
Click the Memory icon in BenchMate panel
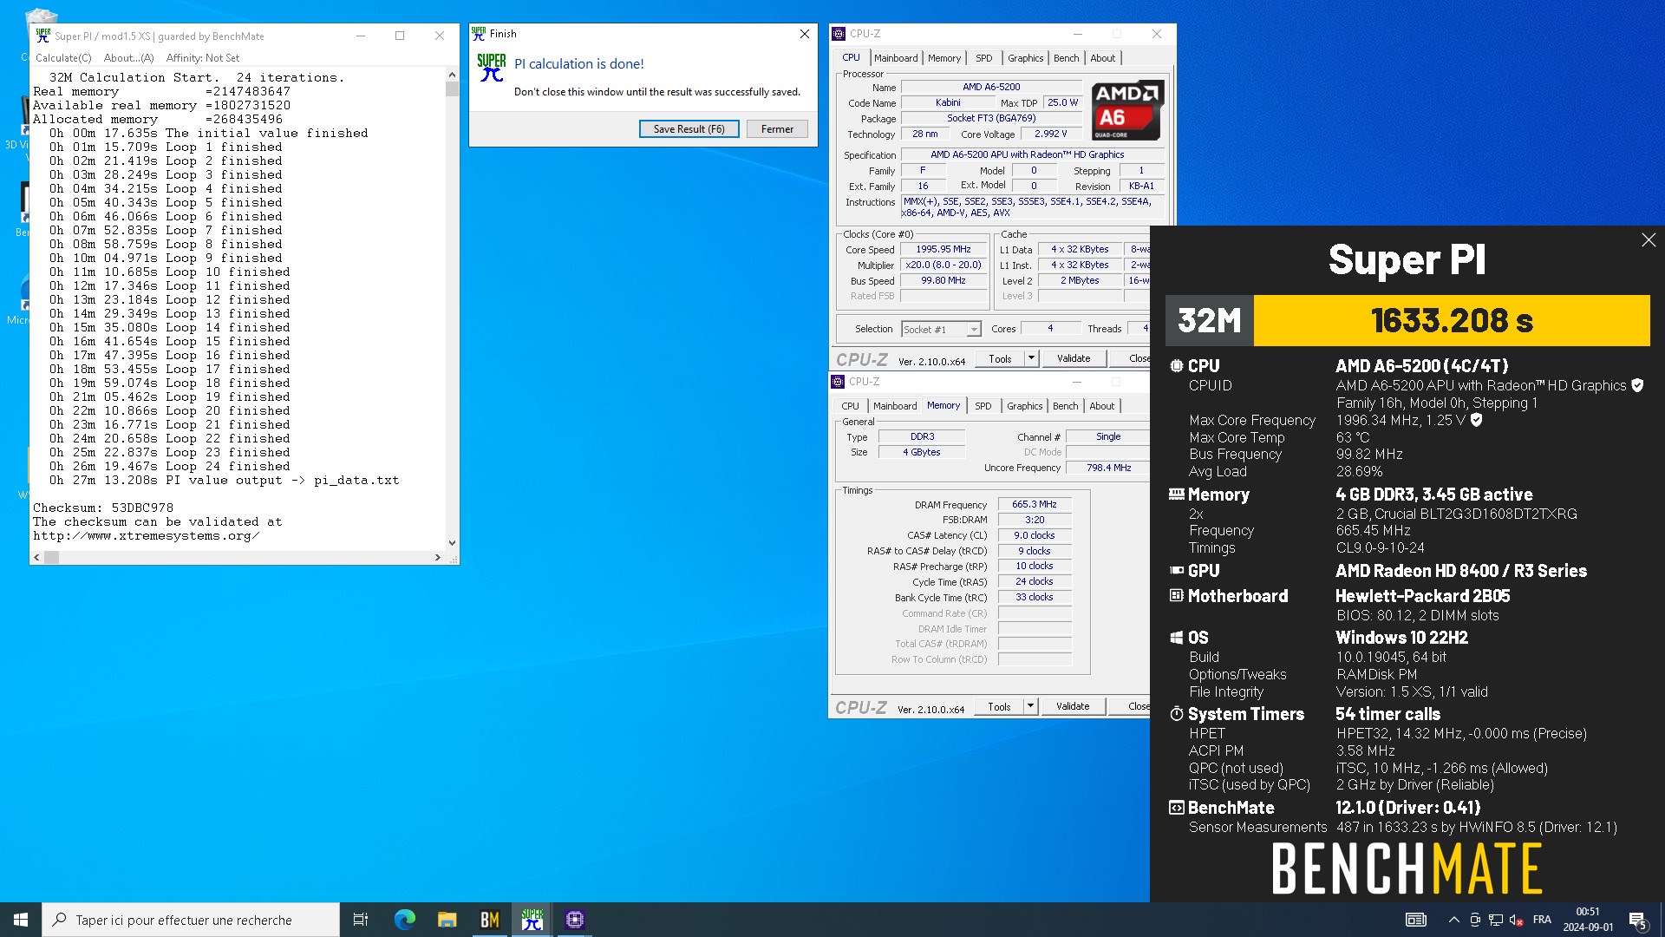(x=1177, y=495)
